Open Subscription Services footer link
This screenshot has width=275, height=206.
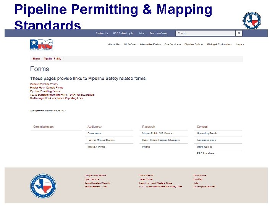pyautogui.click(x=204, y=187)
